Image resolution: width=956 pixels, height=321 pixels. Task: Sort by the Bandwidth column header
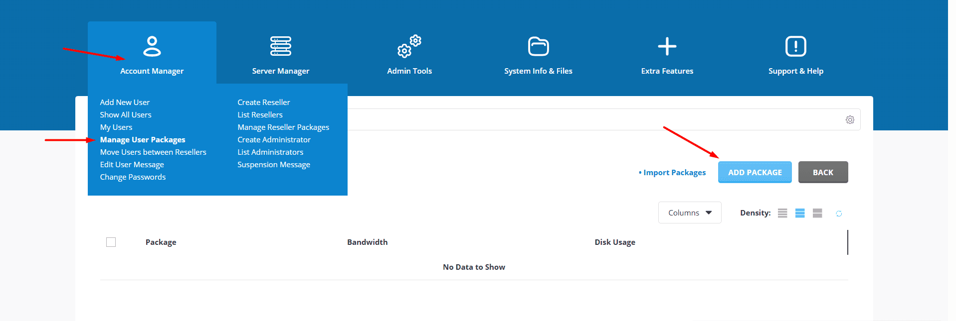tap(367, 242)
